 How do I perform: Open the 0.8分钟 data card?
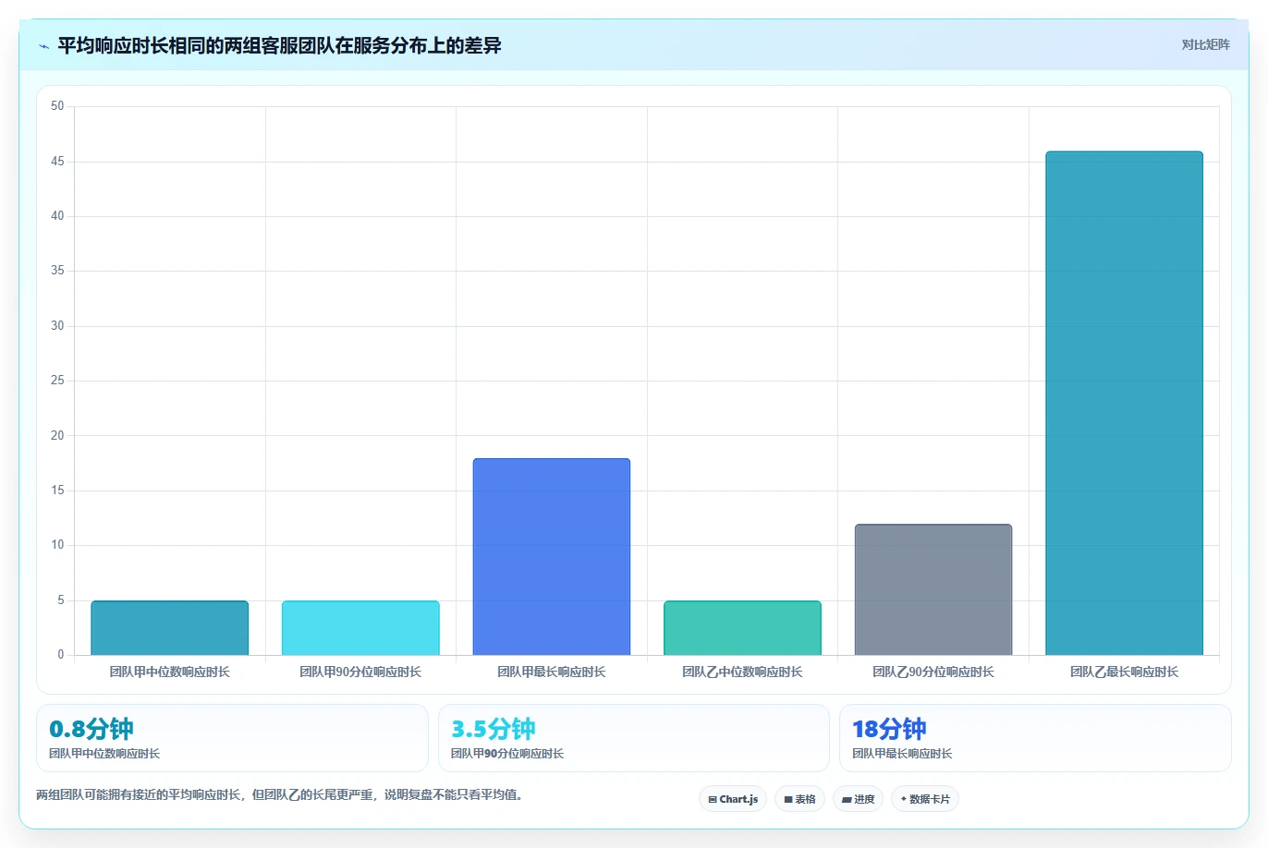click(232, 738)
